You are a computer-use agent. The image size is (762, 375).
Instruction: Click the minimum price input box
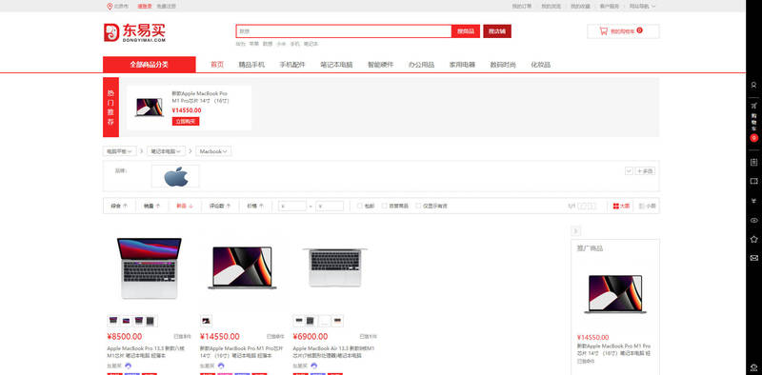292,206
